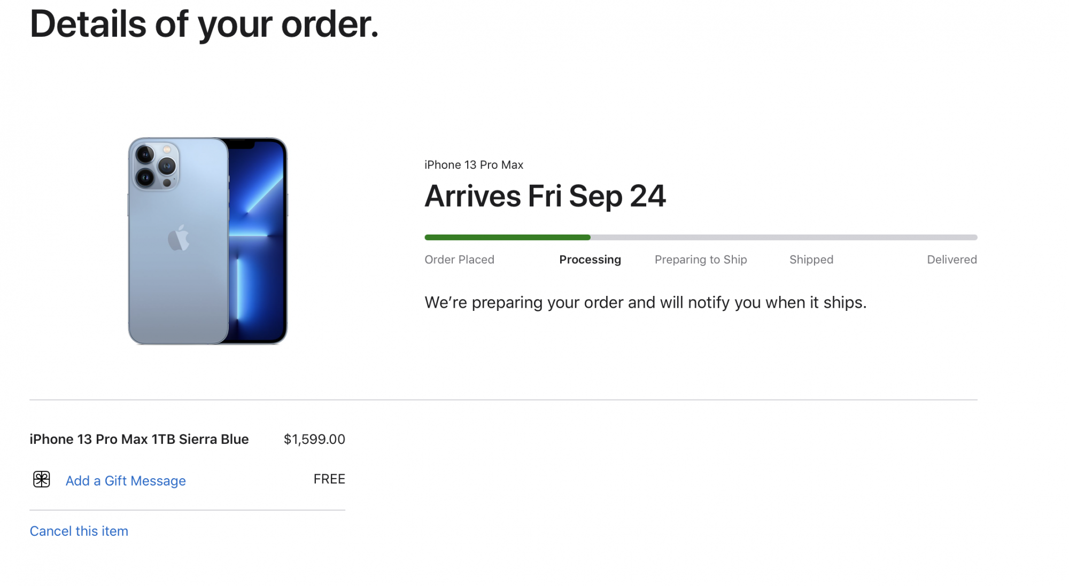Select the Processing status label
This screenshot has height=586, width=1069.
[590, 260]
